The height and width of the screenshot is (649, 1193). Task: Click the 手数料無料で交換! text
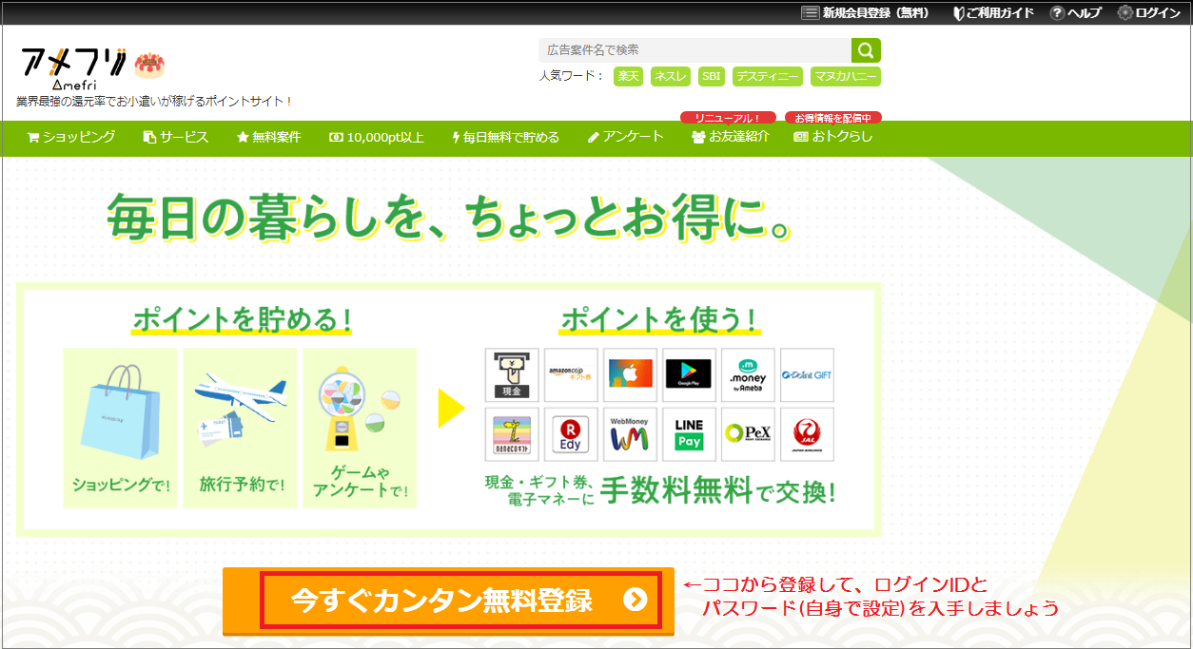coord(718,492)
